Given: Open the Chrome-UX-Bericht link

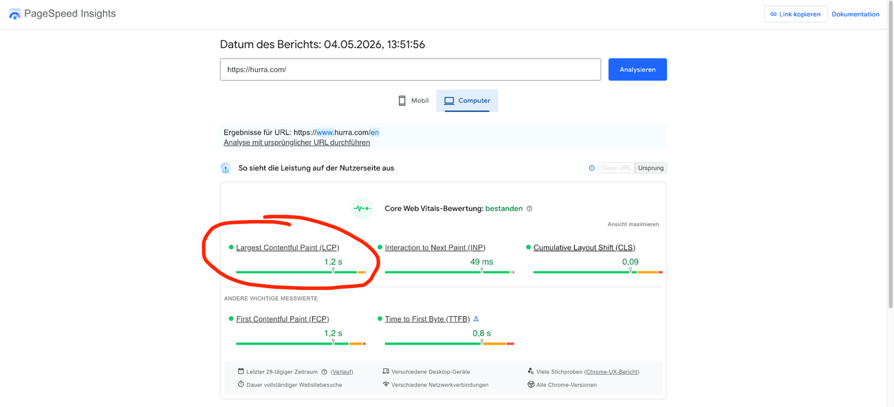Looking at the screenshot, I should [611, 372].
